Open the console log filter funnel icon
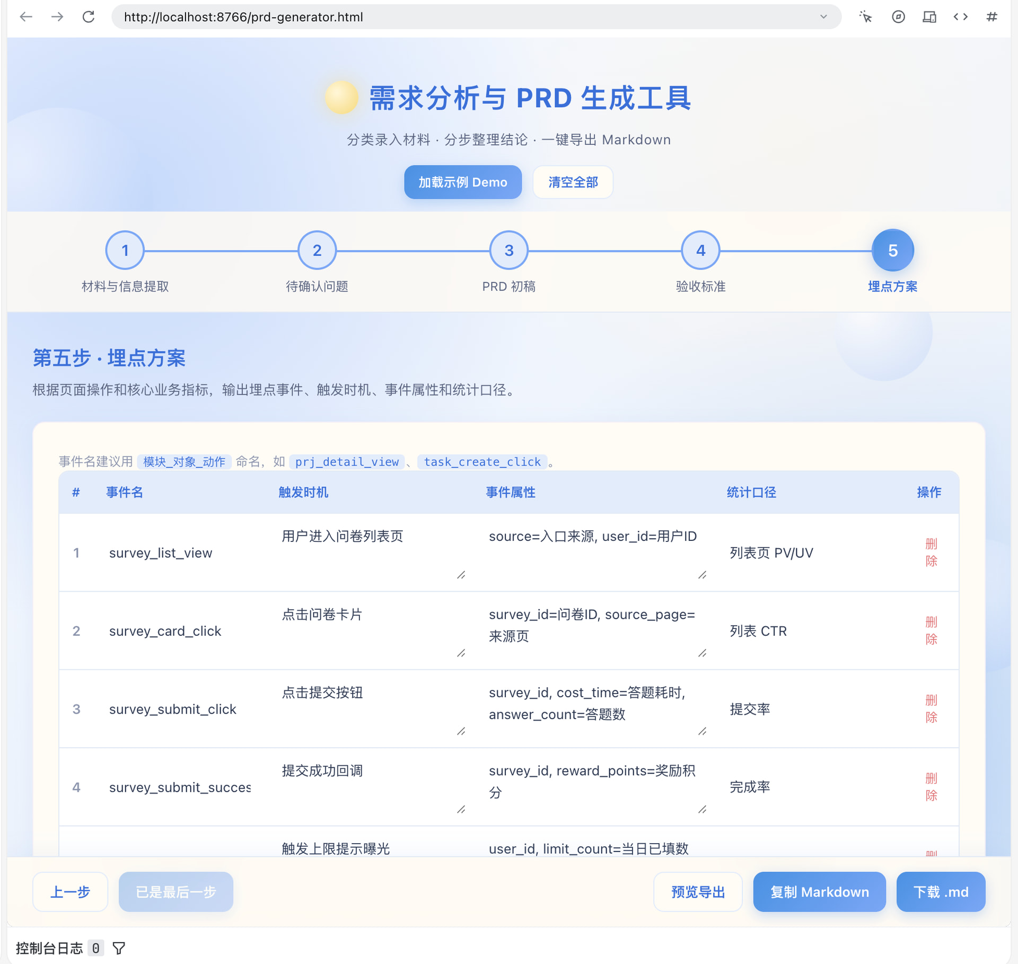This screenshot has width=1018, height=964. 119,948
